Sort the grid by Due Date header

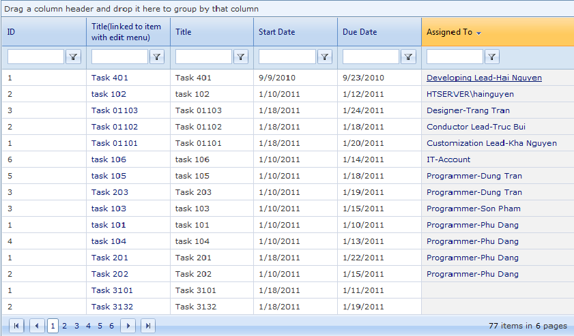tap(360, 32)
